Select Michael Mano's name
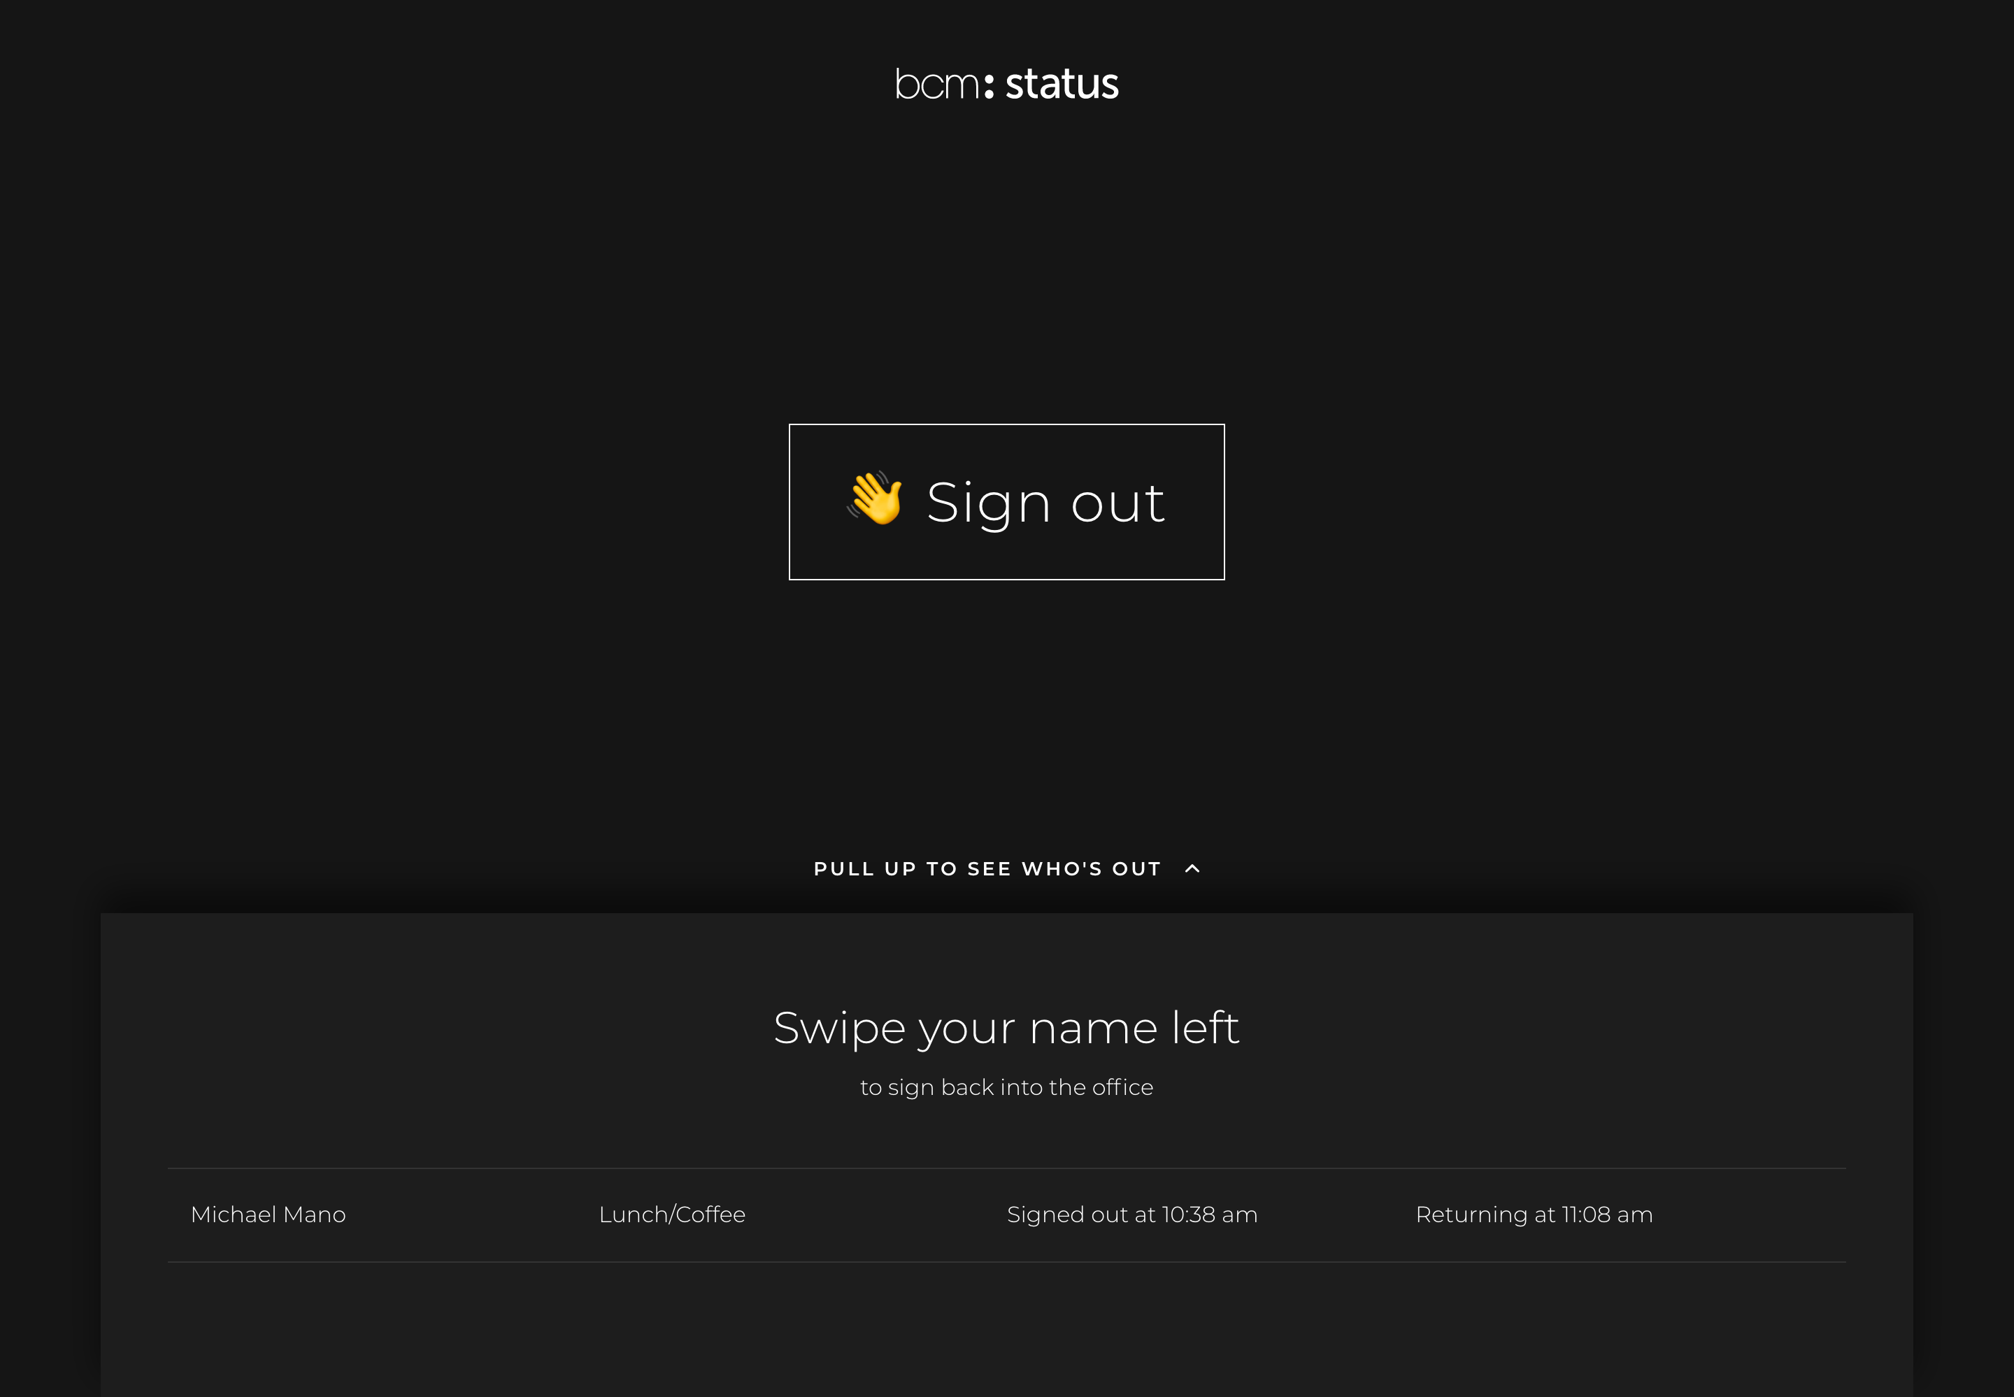 (x=268, y=1214)
